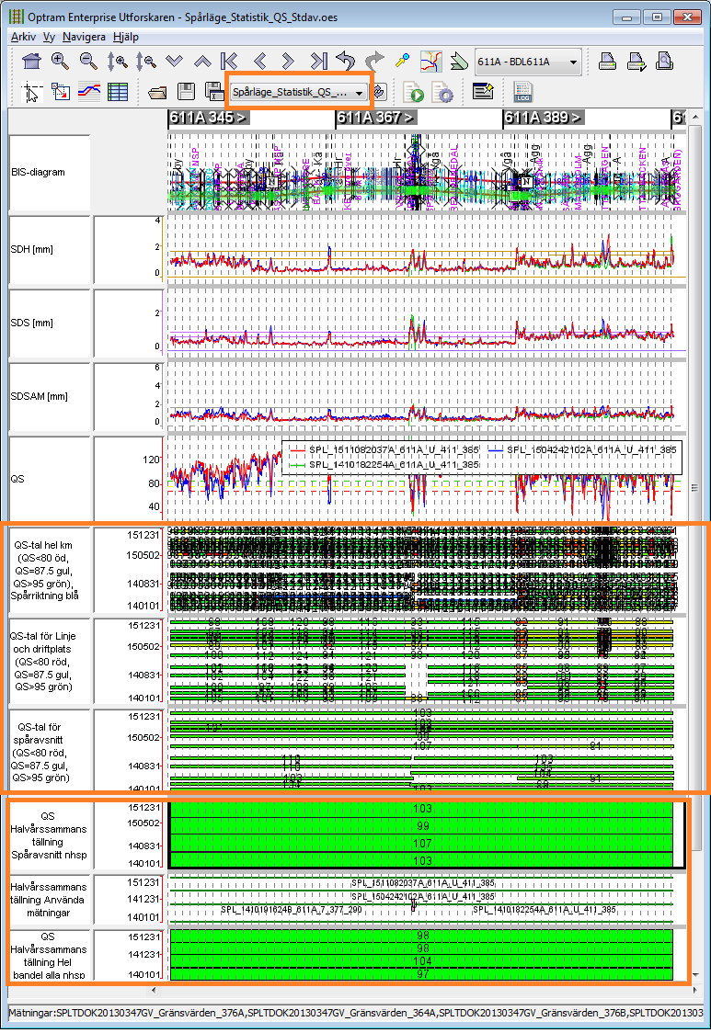Click the red zoom-region icon
The height and width of the screenshot is (1033, 711).
pyautogui.click(x=61, y=92)
